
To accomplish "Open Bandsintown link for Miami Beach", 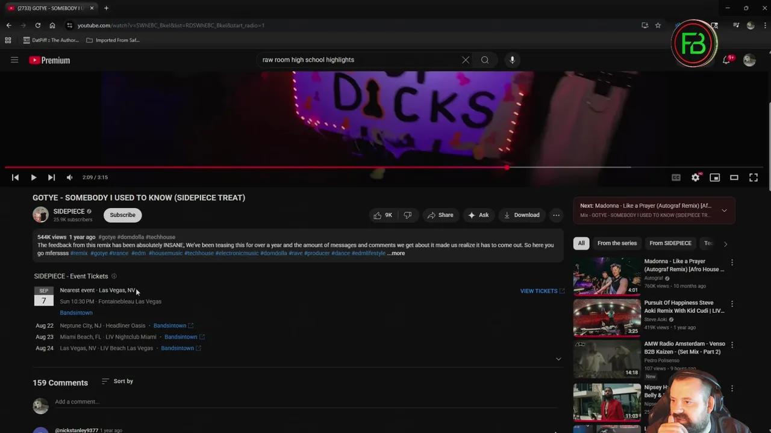I will click(184, 337).
